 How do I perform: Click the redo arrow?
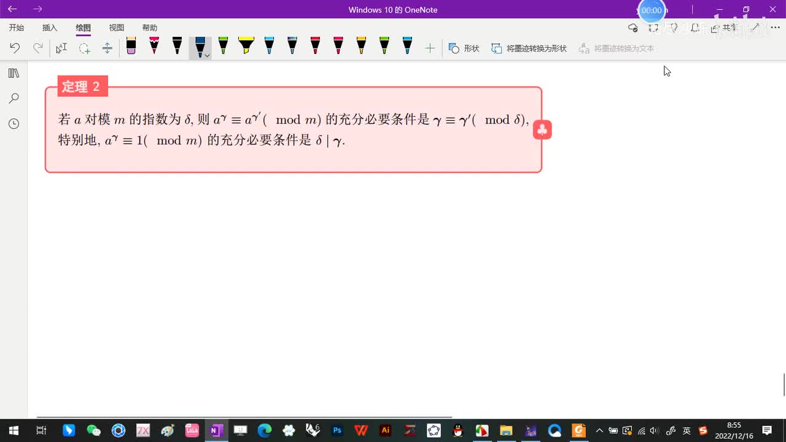pyautogui.click(x=38, y=48)
